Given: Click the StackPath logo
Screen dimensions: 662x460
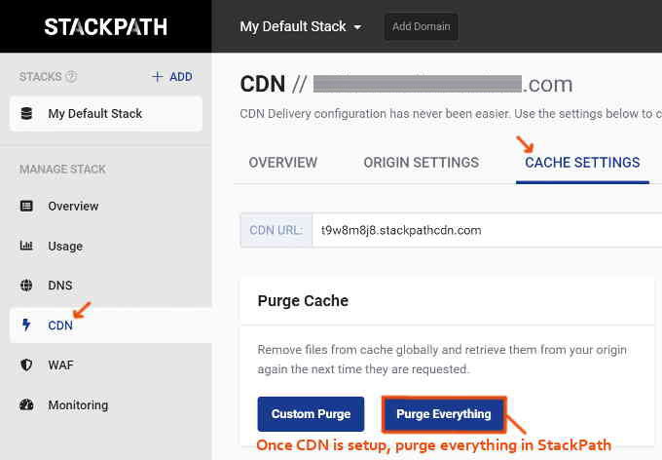Looking at the screenshot, I should tap(105, 27).
